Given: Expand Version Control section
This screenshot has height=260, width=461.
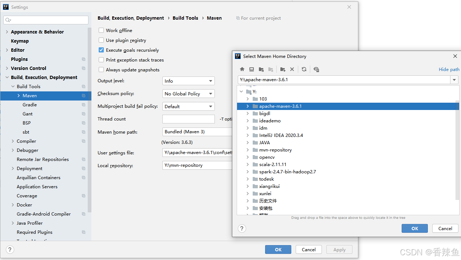Looking at the screenshot, I should (7, 68).
